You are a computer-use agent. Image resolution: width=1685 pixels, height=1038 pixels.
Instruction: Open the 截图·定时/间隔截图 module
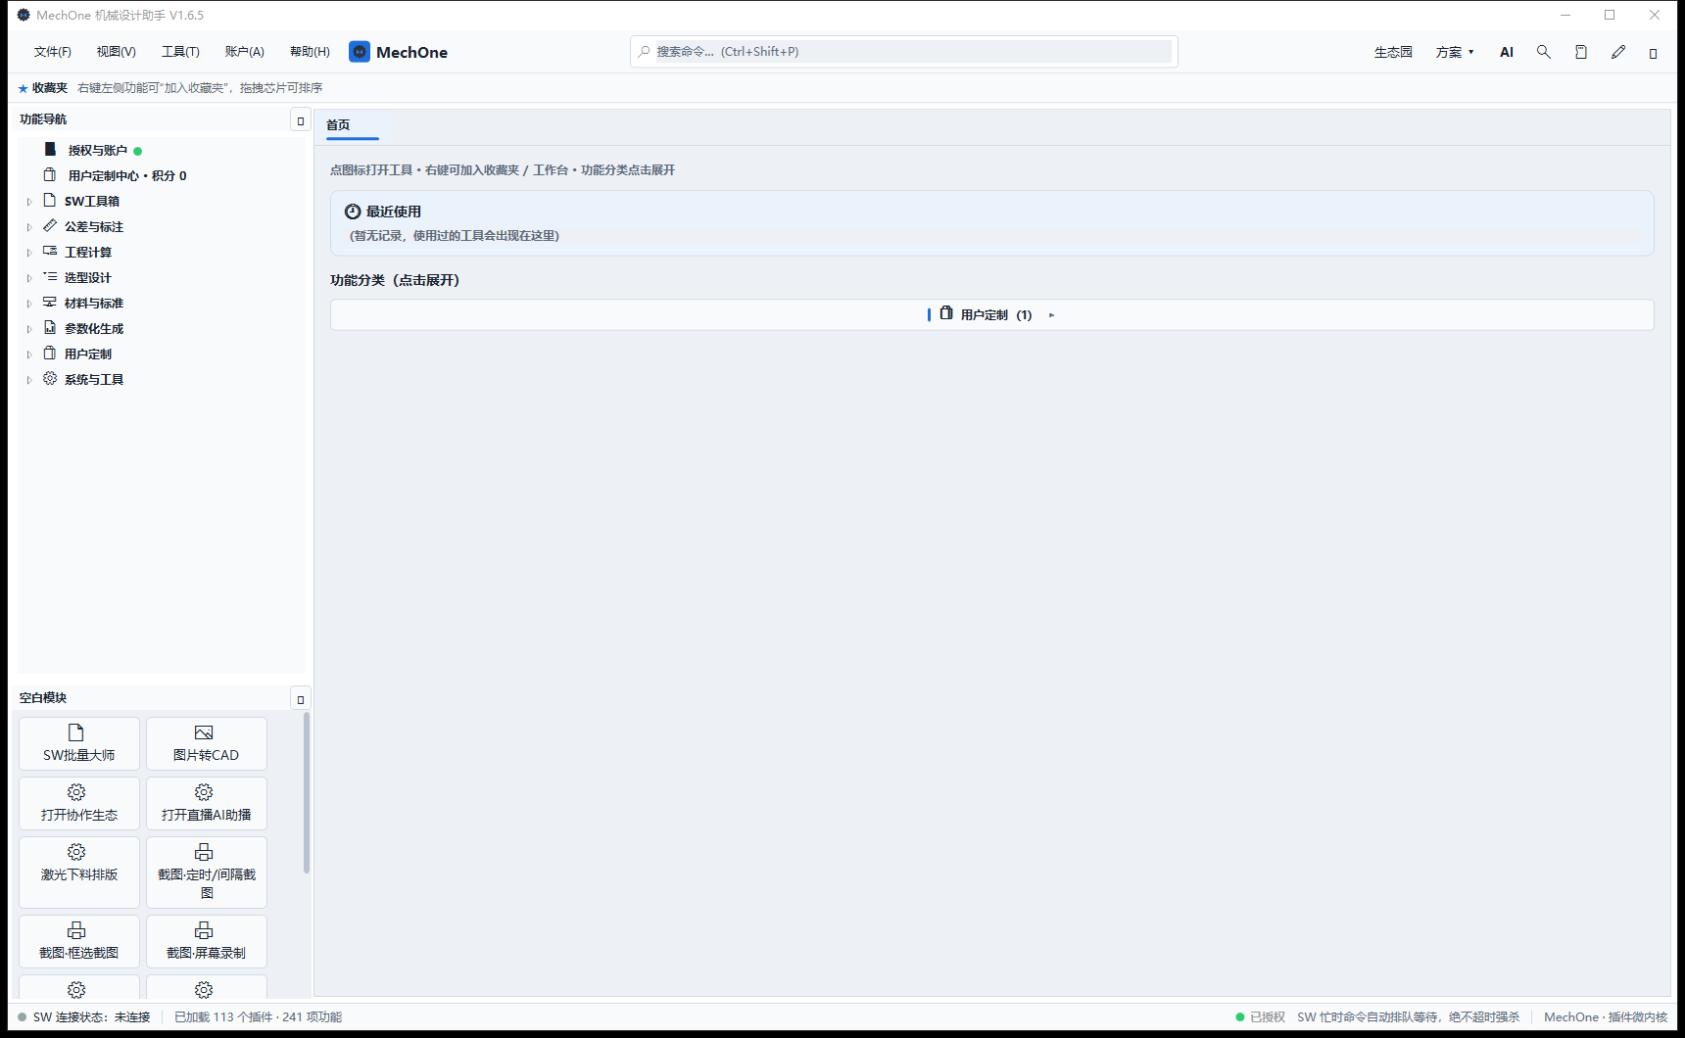pos(207,873)
